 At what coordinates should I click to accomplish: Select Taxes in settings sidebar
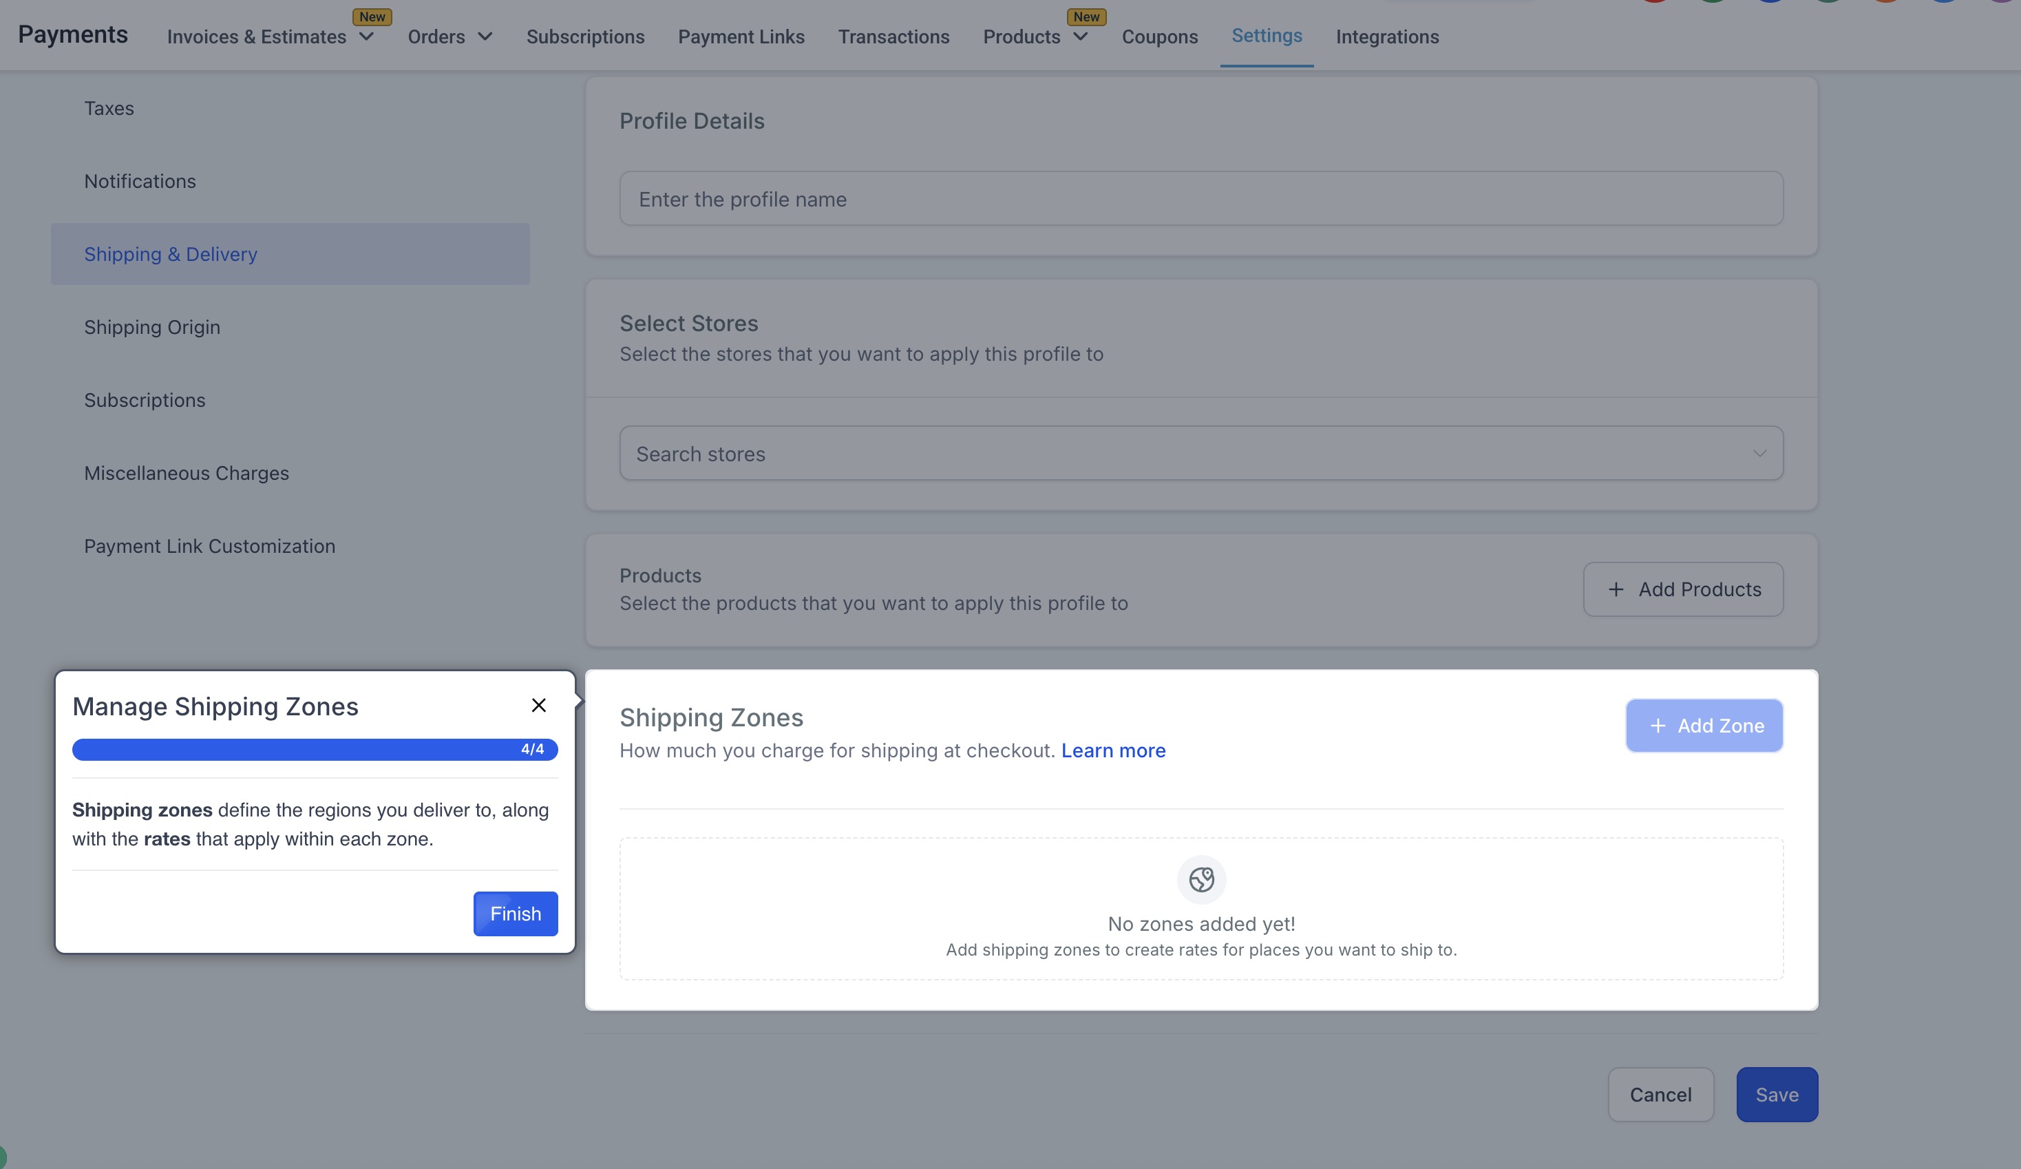click(109, 108)
